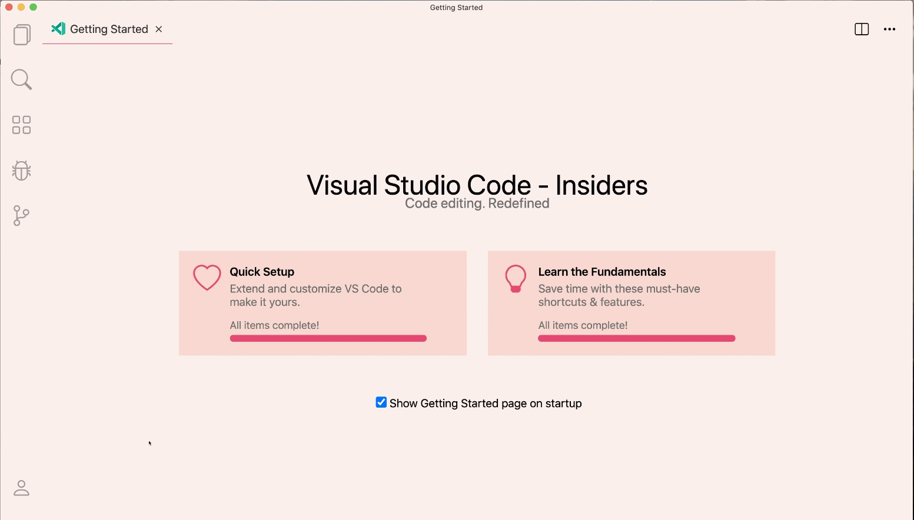Image resolution: width=914 pixels, height=520 pixels.
Task: Select the Getting Started tab
Action: point(108,29)
